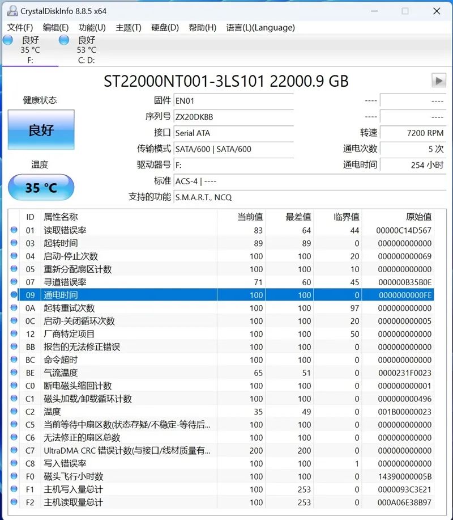This screenshot has width=453, height=520.
Task: Open the 帮助 menu
Action: point(202,27)
